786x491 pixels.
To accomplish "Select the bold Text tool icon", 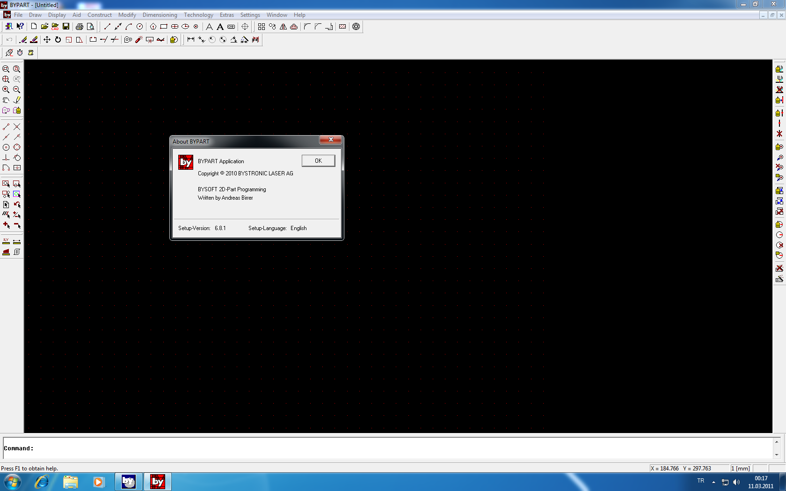I will pyautogui.click(x=220, y=27).
